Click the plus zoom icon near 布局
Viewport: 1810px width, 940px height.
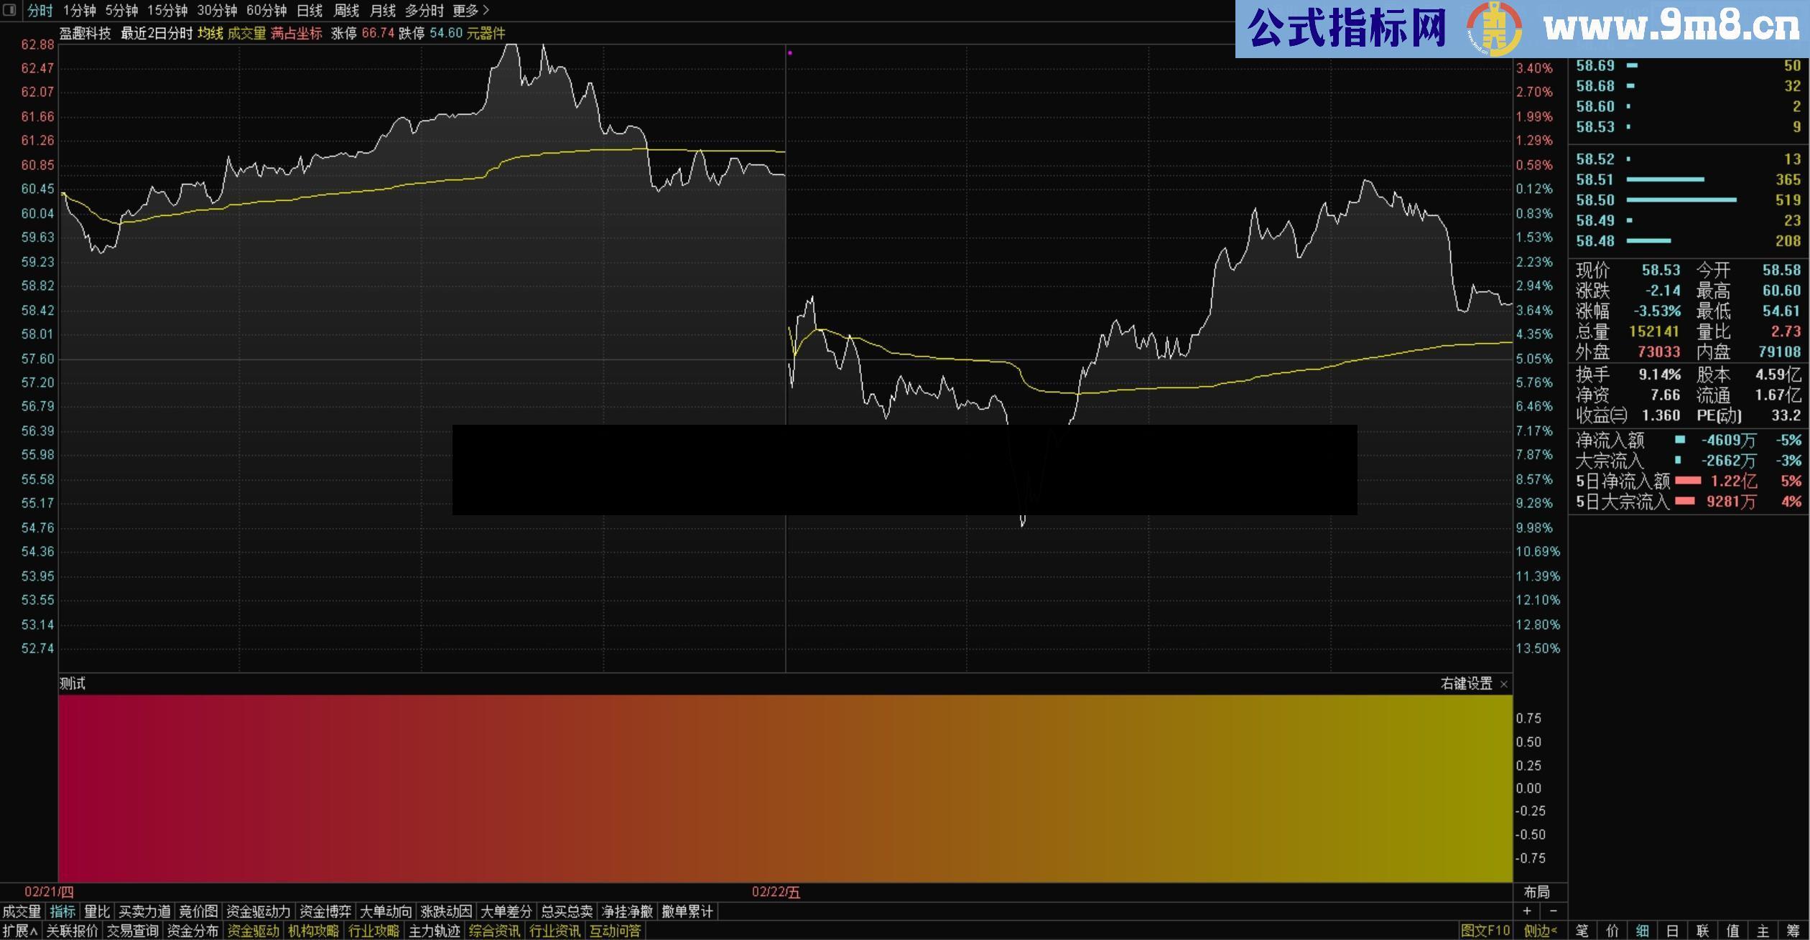pyautogui.click(x=1527, y=911)
